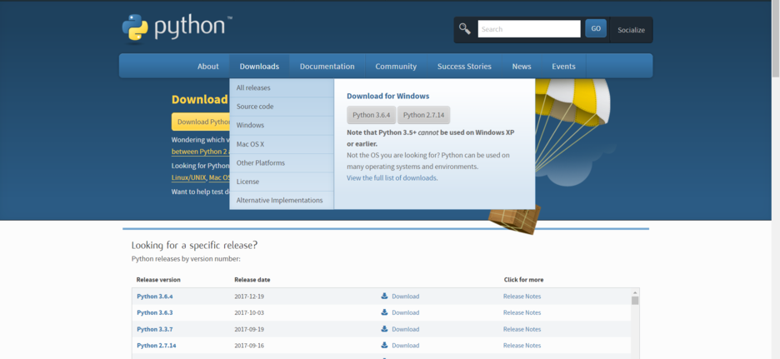Screen dimensions: 780x359
Task: Click download icon in Python 2.7.14 row
Action: pos(384,345)
